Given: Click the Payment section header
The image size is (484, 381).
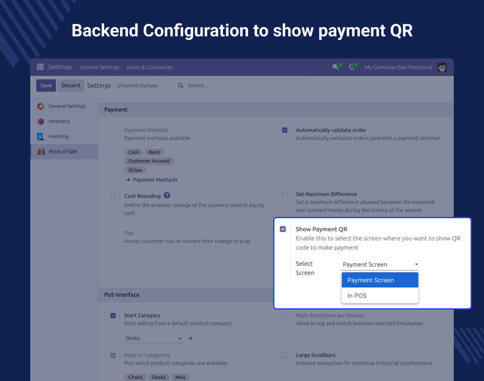Looking at the screenshot, I should tap(116, 110).
